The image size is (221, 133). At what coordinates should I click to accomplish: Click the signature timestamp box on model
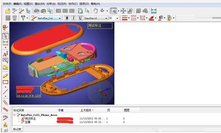pos(29,91)
